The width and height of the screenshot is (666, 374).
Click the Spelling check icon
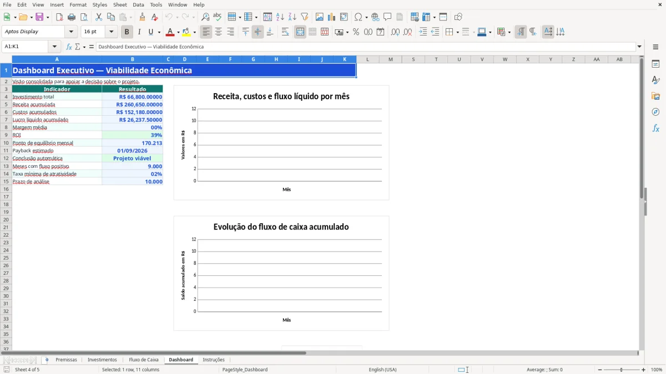coord(218,17)
